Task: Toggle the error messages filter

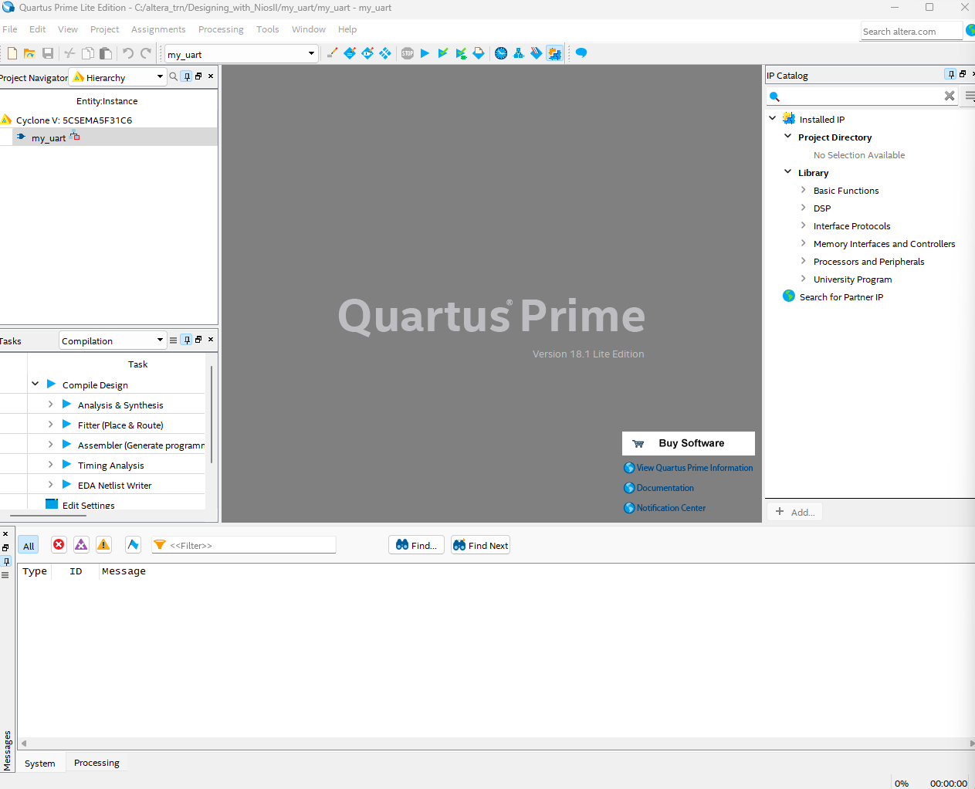Action: pos(59,544)
